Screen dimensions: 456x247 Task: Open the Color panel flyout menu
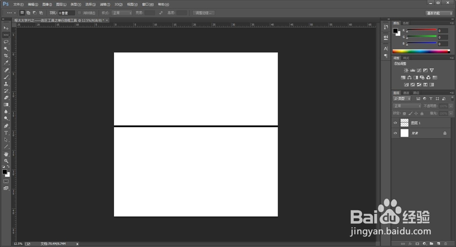(451, 23)
